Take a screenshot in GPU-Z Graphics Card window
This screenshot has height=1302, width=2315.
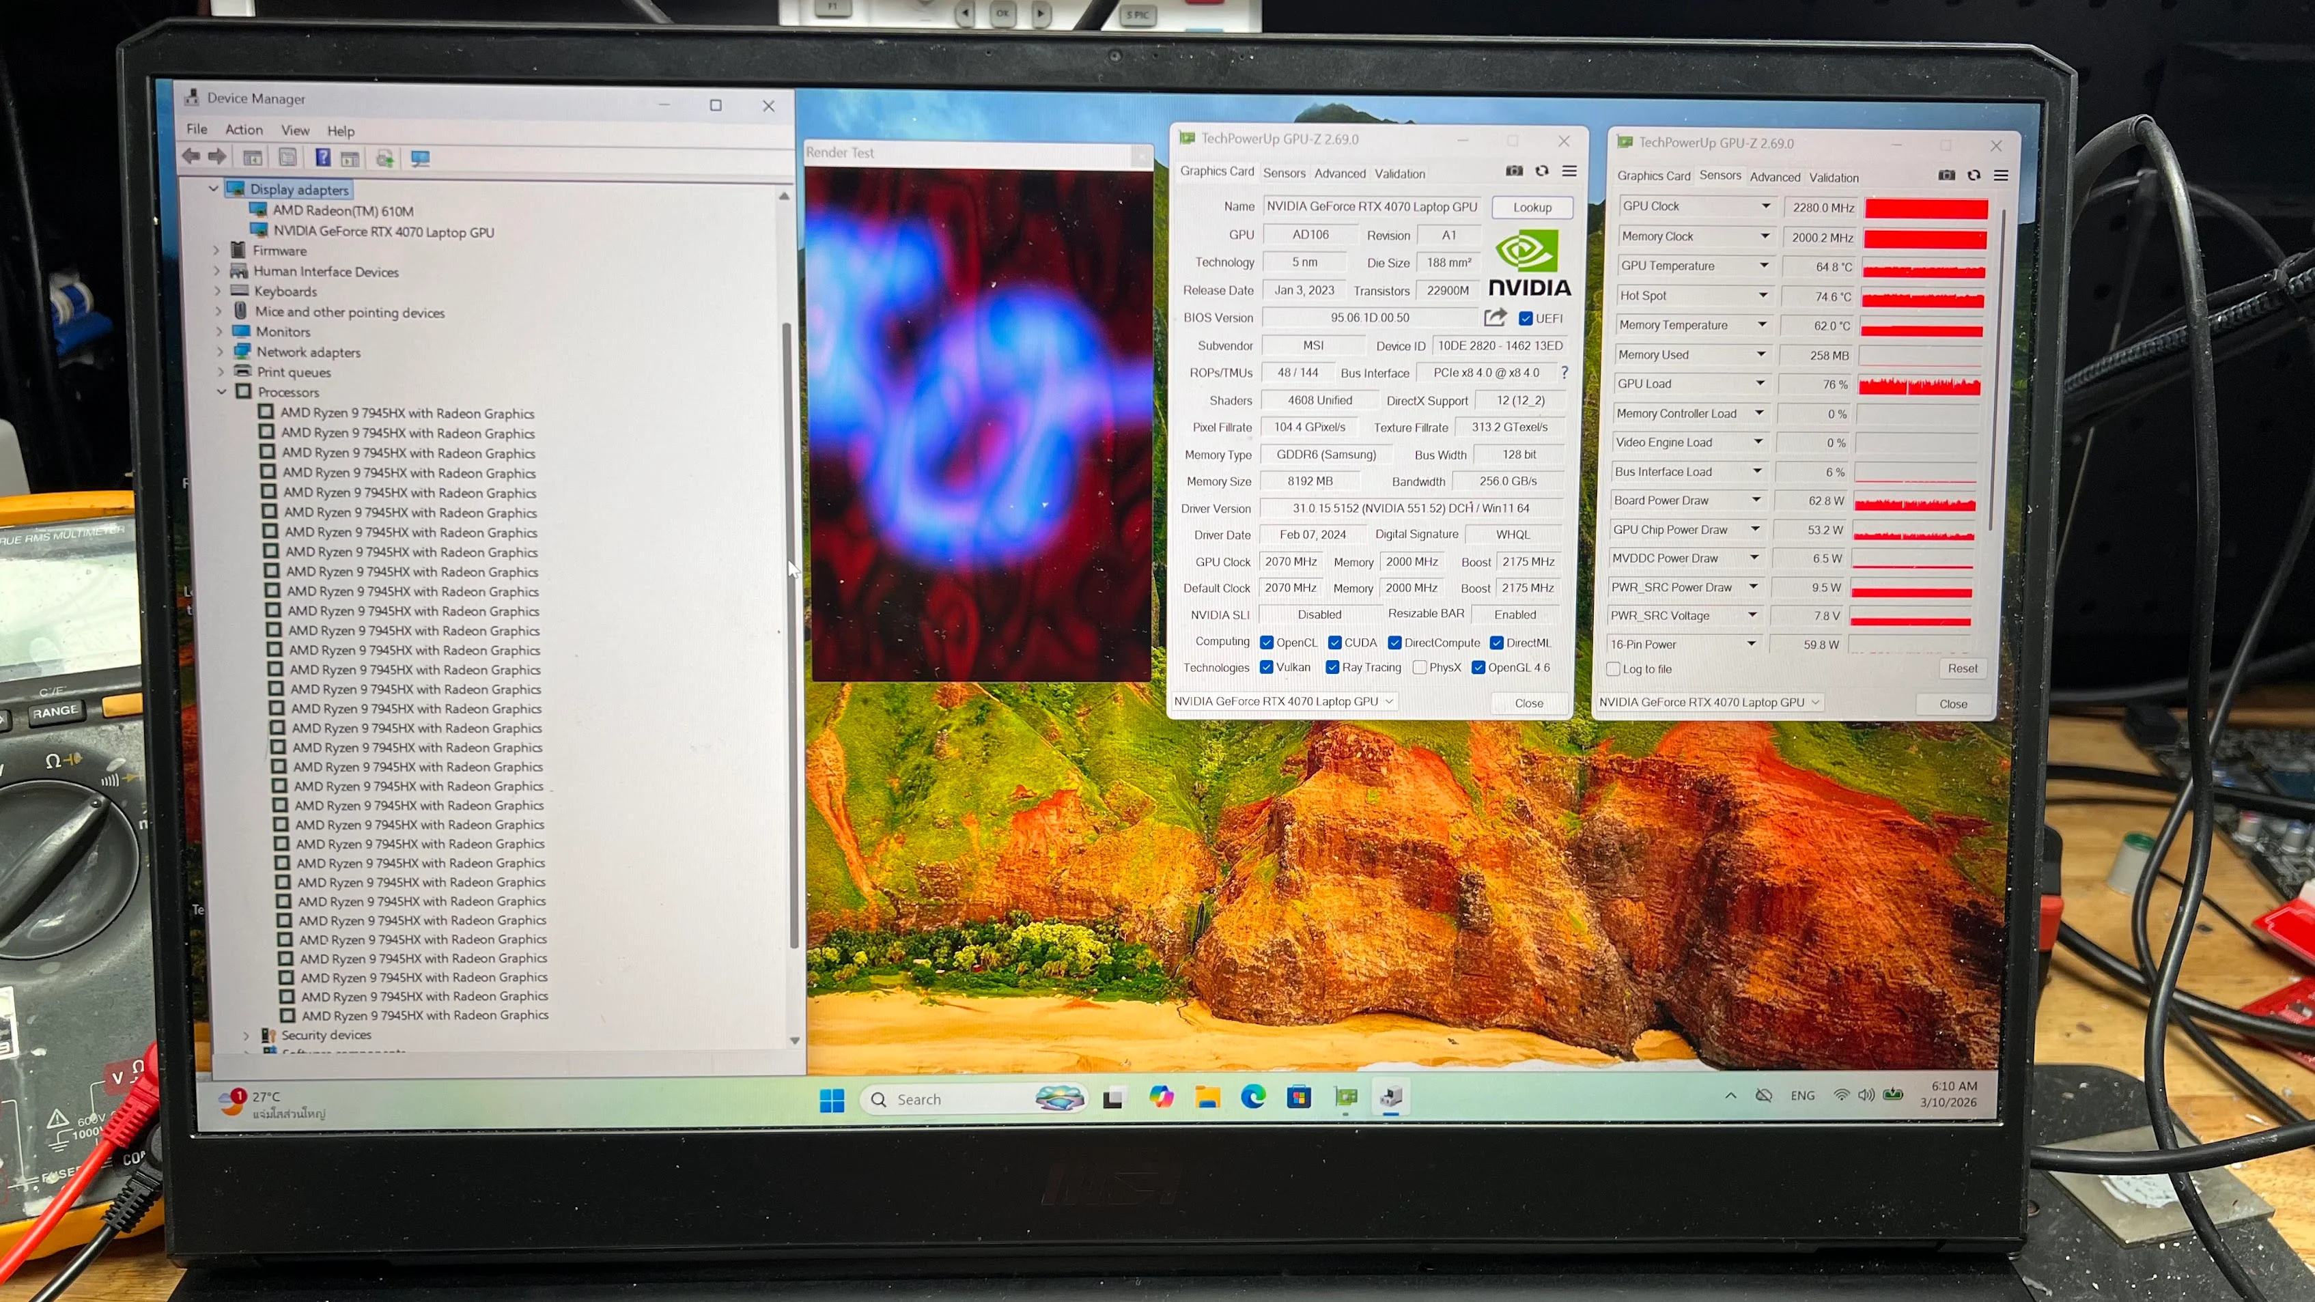(x=1514, y=171)
